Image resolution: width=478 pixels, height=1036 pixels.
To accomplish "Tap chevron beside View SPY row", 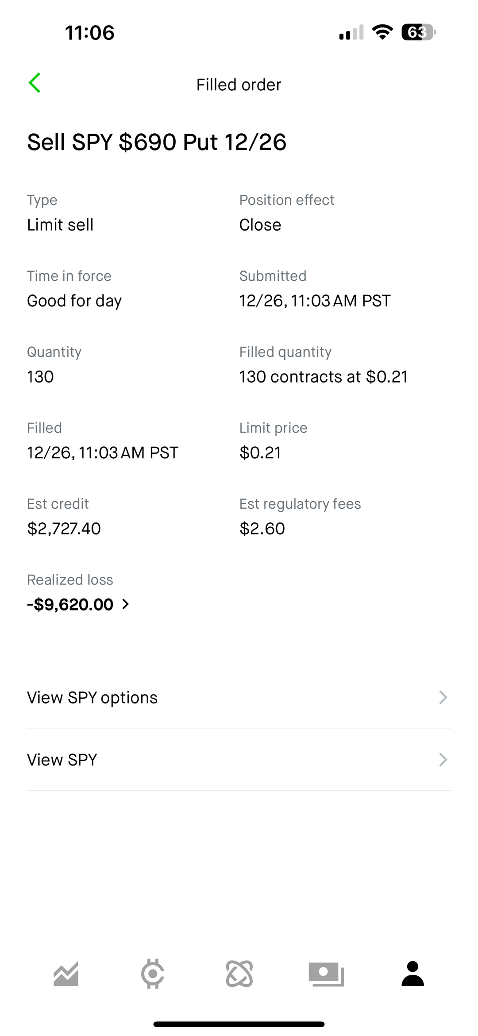I will [x=443, y=760].
